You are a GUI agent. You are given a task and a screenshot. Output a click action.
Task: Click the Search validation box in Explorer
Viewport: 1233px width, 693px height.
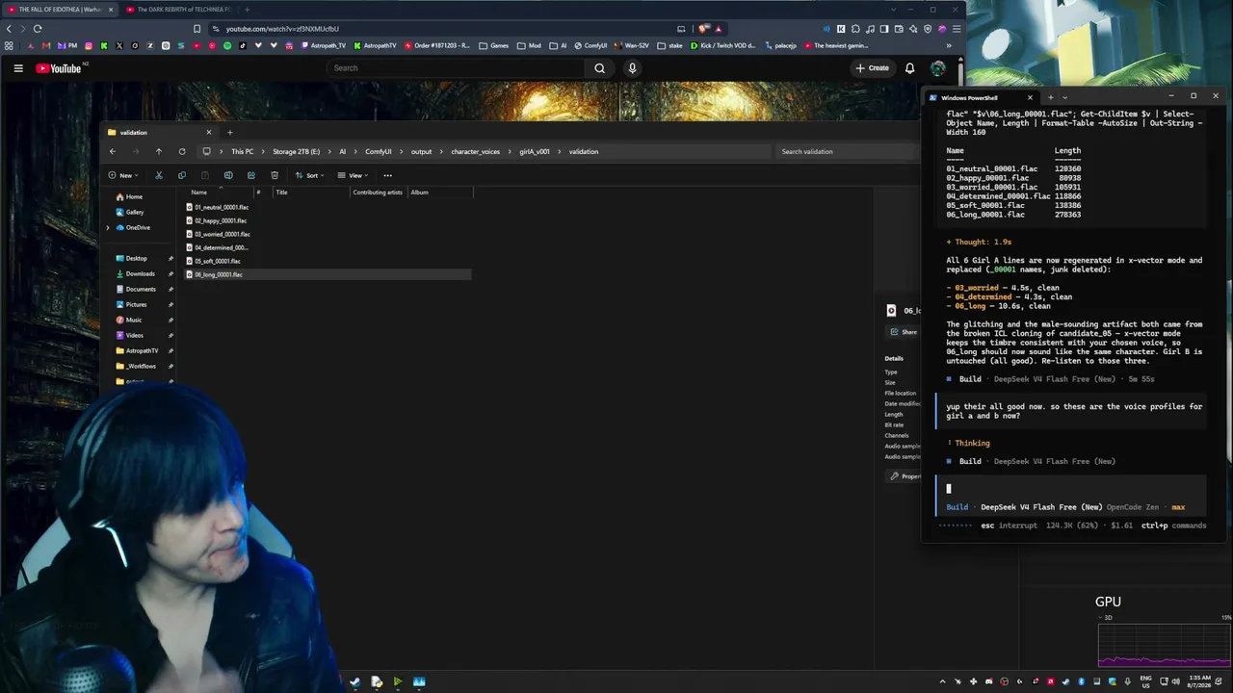[846, 151]
